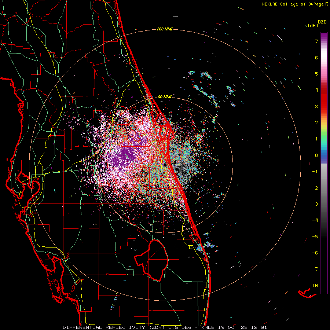Click the purple top segment of the color bar
This screenshot has width=330, height=330.
tap(324, 36)
